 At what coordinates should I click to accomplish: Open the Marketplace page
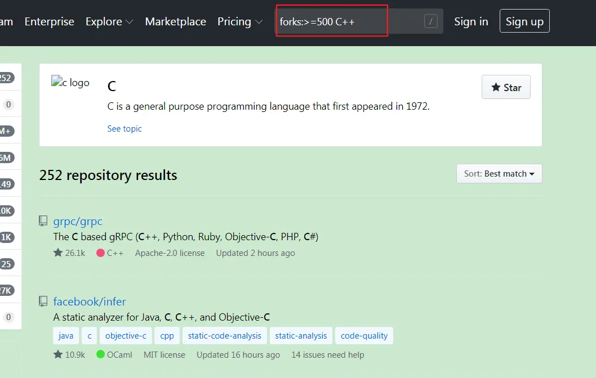(176, 21)
